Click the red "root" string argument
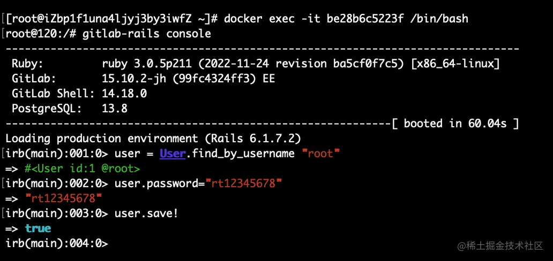Viewport: 553px width, 261px height. 320,153
